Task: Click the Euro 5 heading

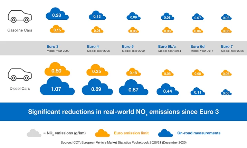Action: pyautogui.click(x=128, y=47)
